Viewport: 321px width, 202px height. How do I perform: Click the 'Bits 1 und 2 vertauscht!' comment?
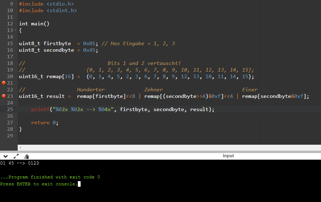144,63
